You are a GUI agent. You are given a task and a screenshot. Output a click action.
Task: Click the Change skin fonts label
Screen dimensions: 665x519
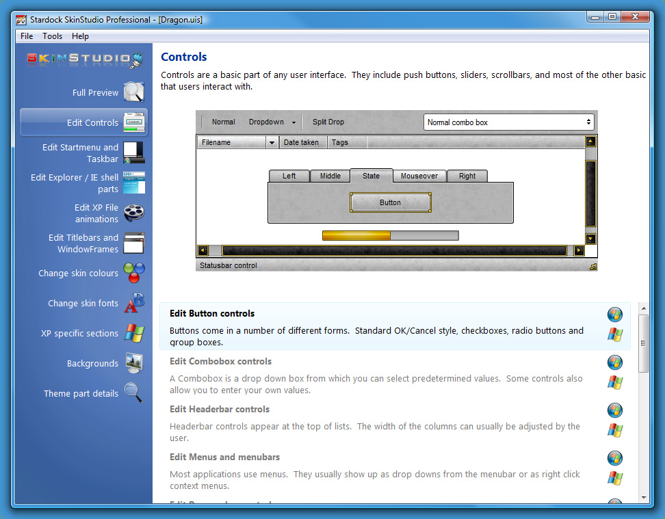(83, 303)
